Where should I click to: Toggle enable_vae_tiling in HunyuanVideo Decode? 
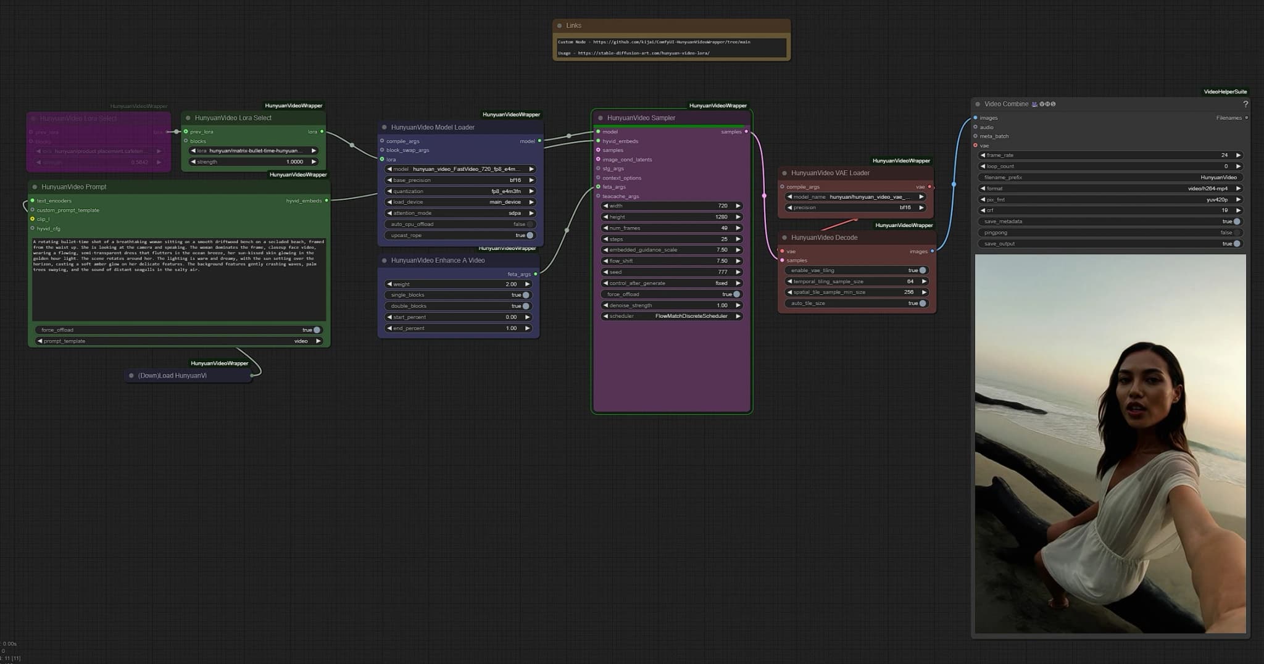click(x=857, y=270)
